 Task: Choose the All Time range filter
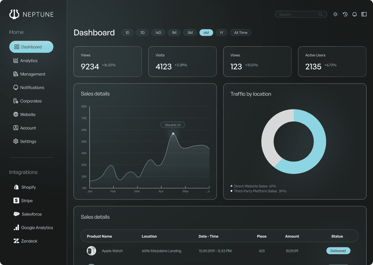pyautogui.click(x=241, y=33)
